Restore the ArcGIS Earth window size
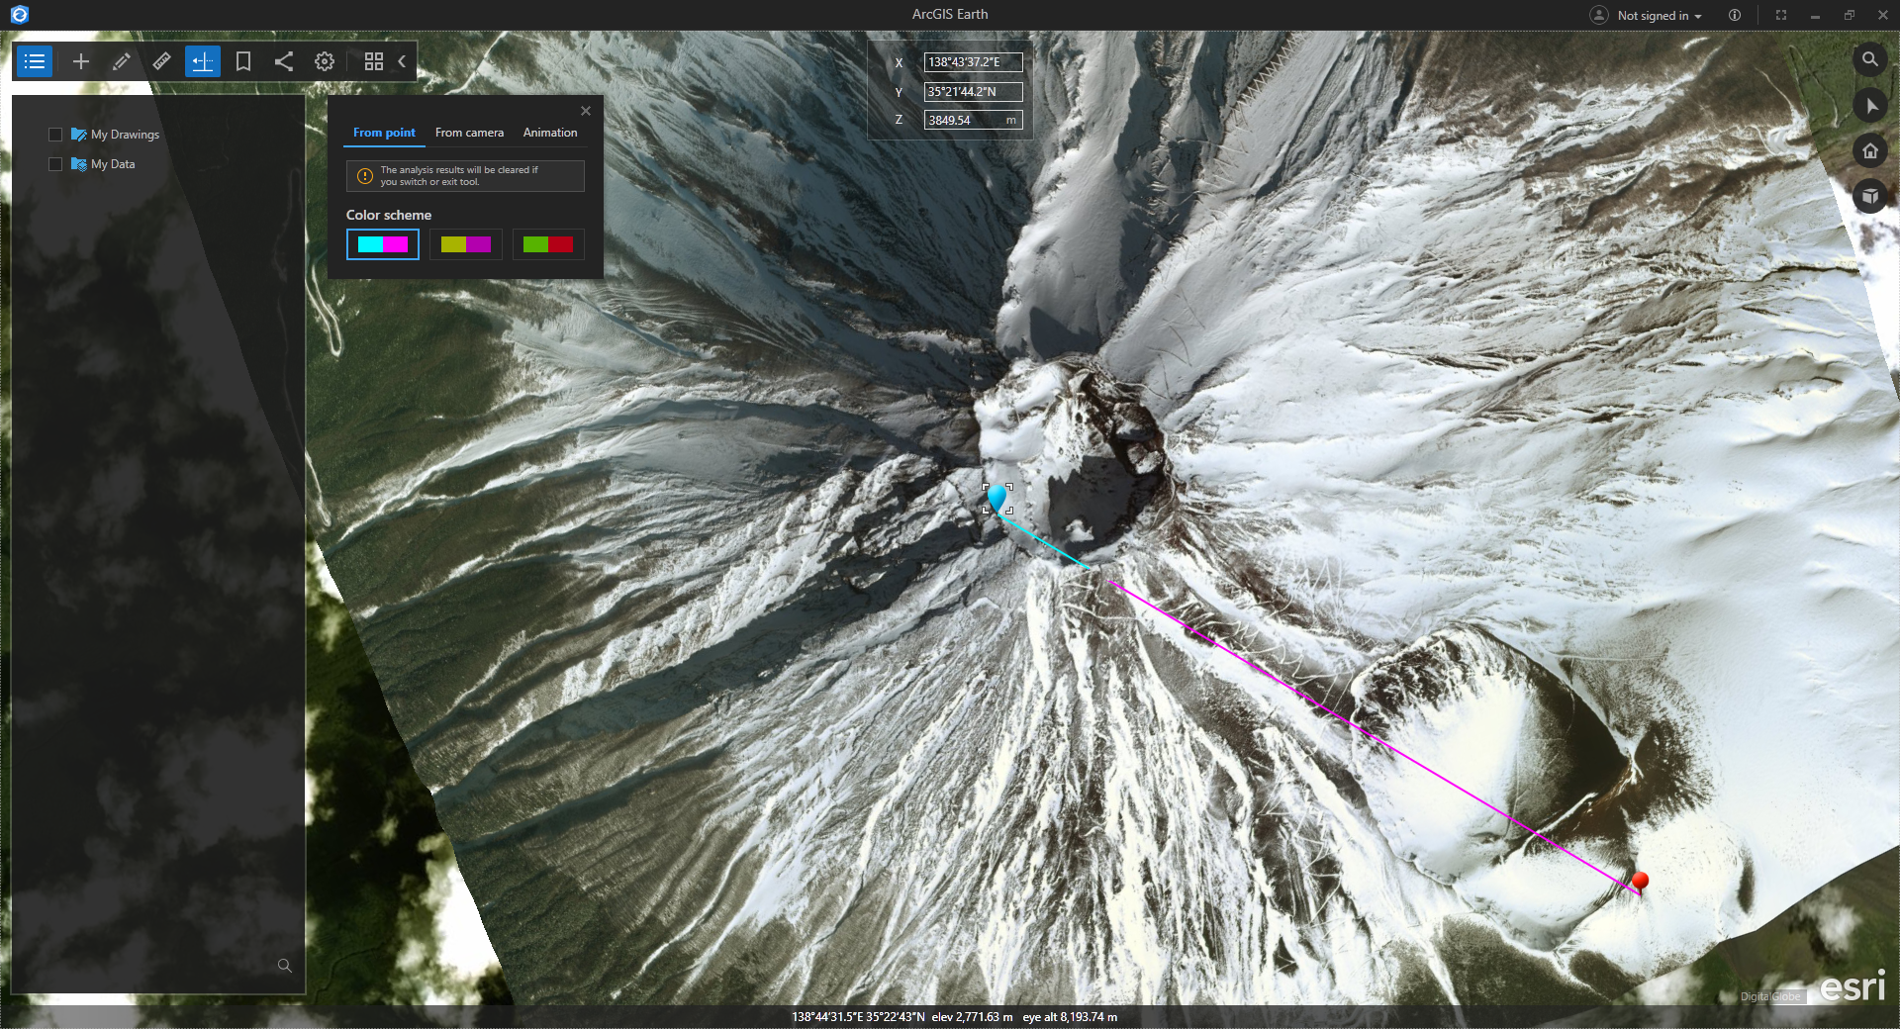Viewport: 1900px width, 1029px height. (1849, 15)
